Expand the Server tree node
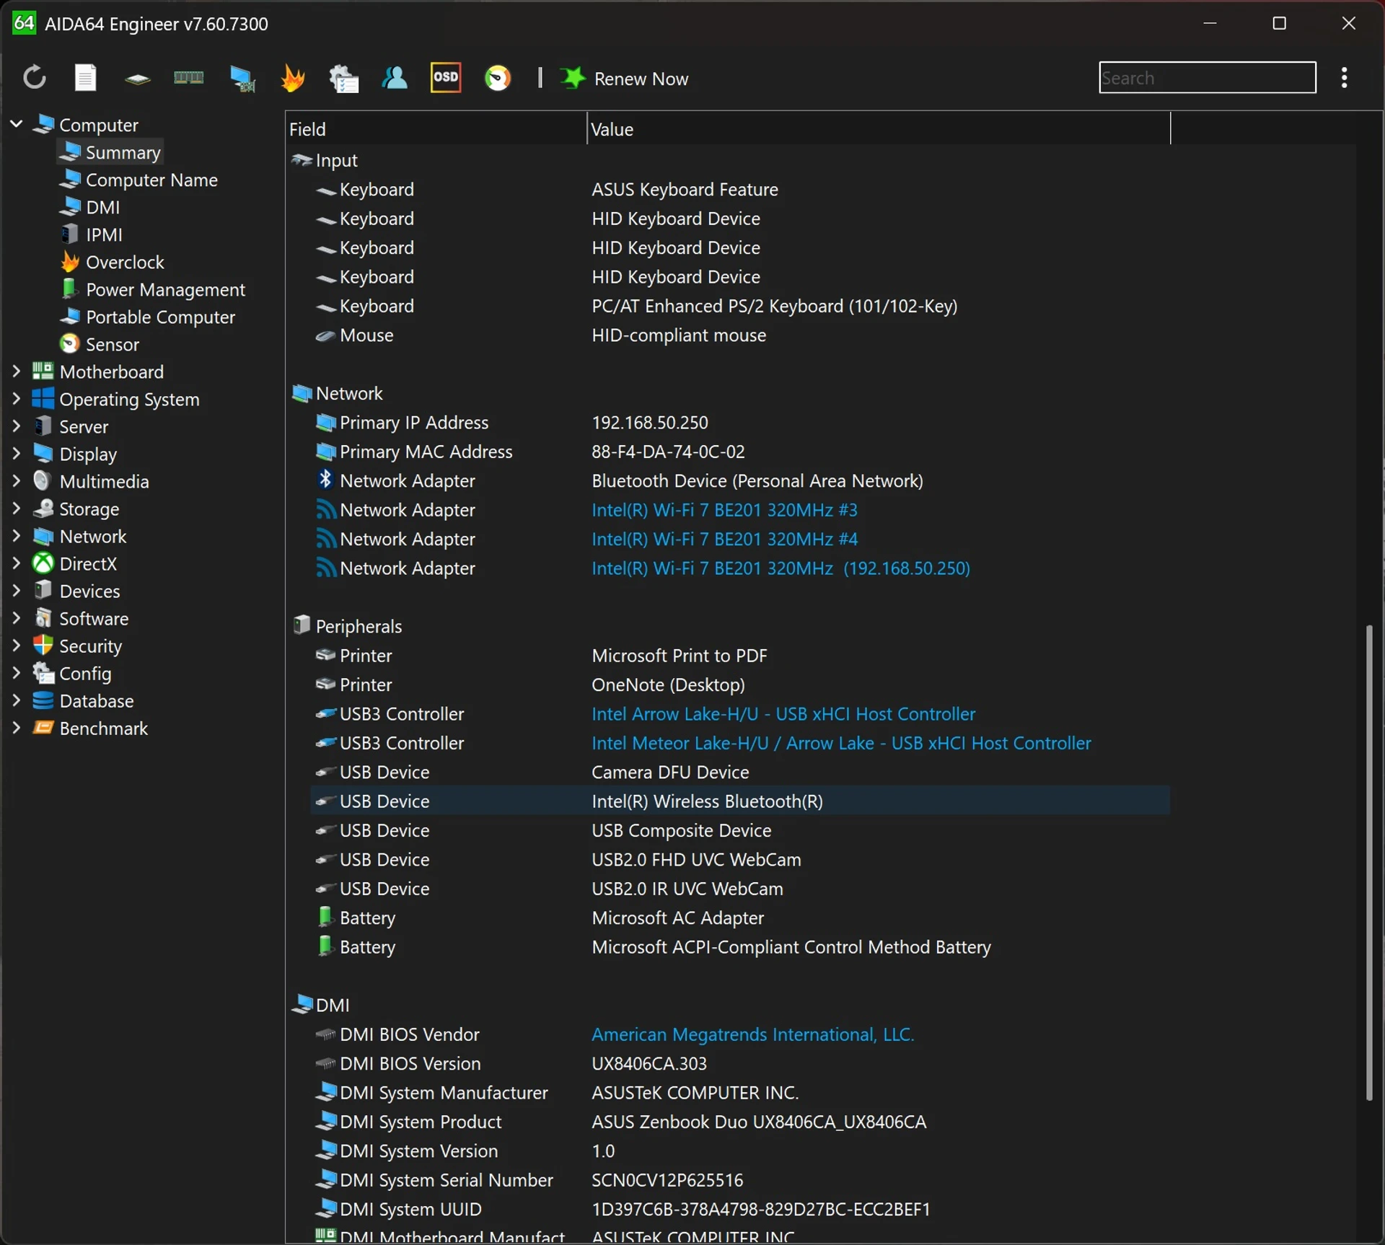Screen dimensions: 1385x1245 16,426
